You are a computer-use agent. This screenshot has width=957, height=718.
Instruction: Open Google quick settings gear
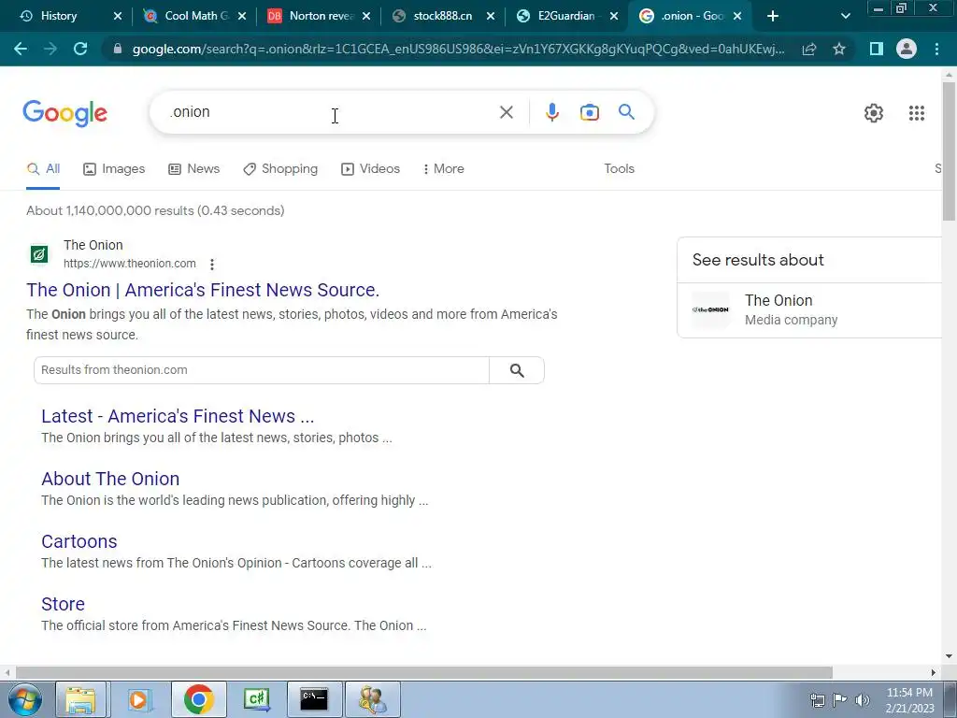point(874,113)
